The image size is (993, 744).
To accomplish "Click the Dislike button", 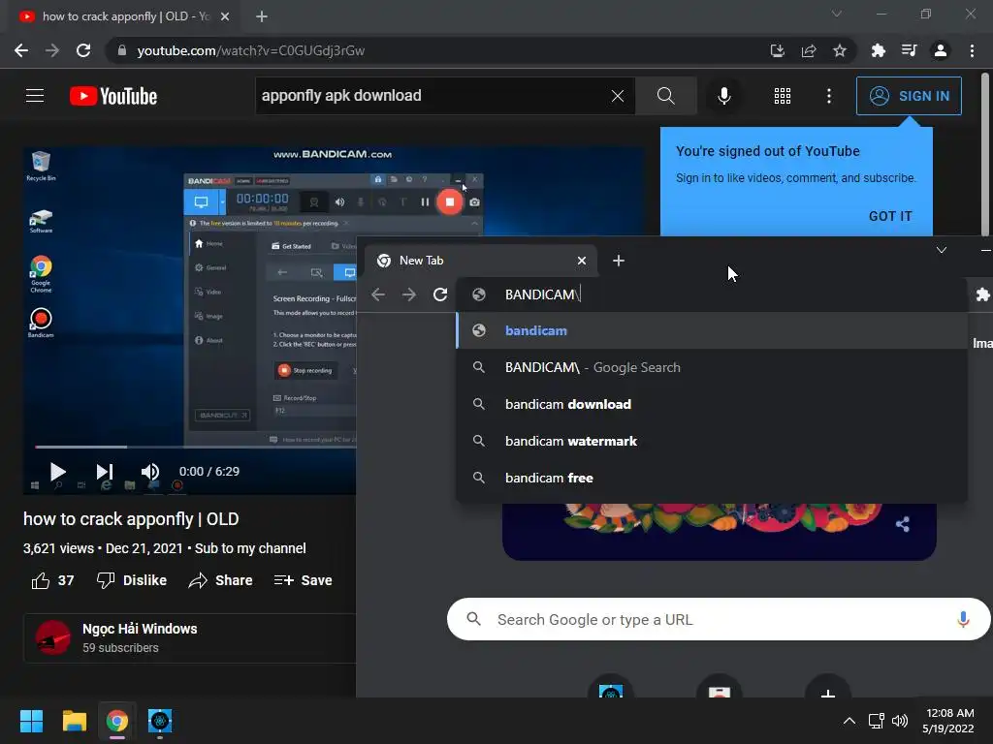I will click(131, 580).
